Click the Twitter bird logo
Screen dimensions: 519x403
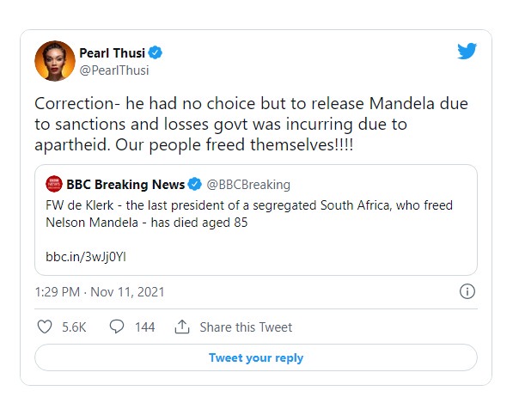[x=467, y=51]
